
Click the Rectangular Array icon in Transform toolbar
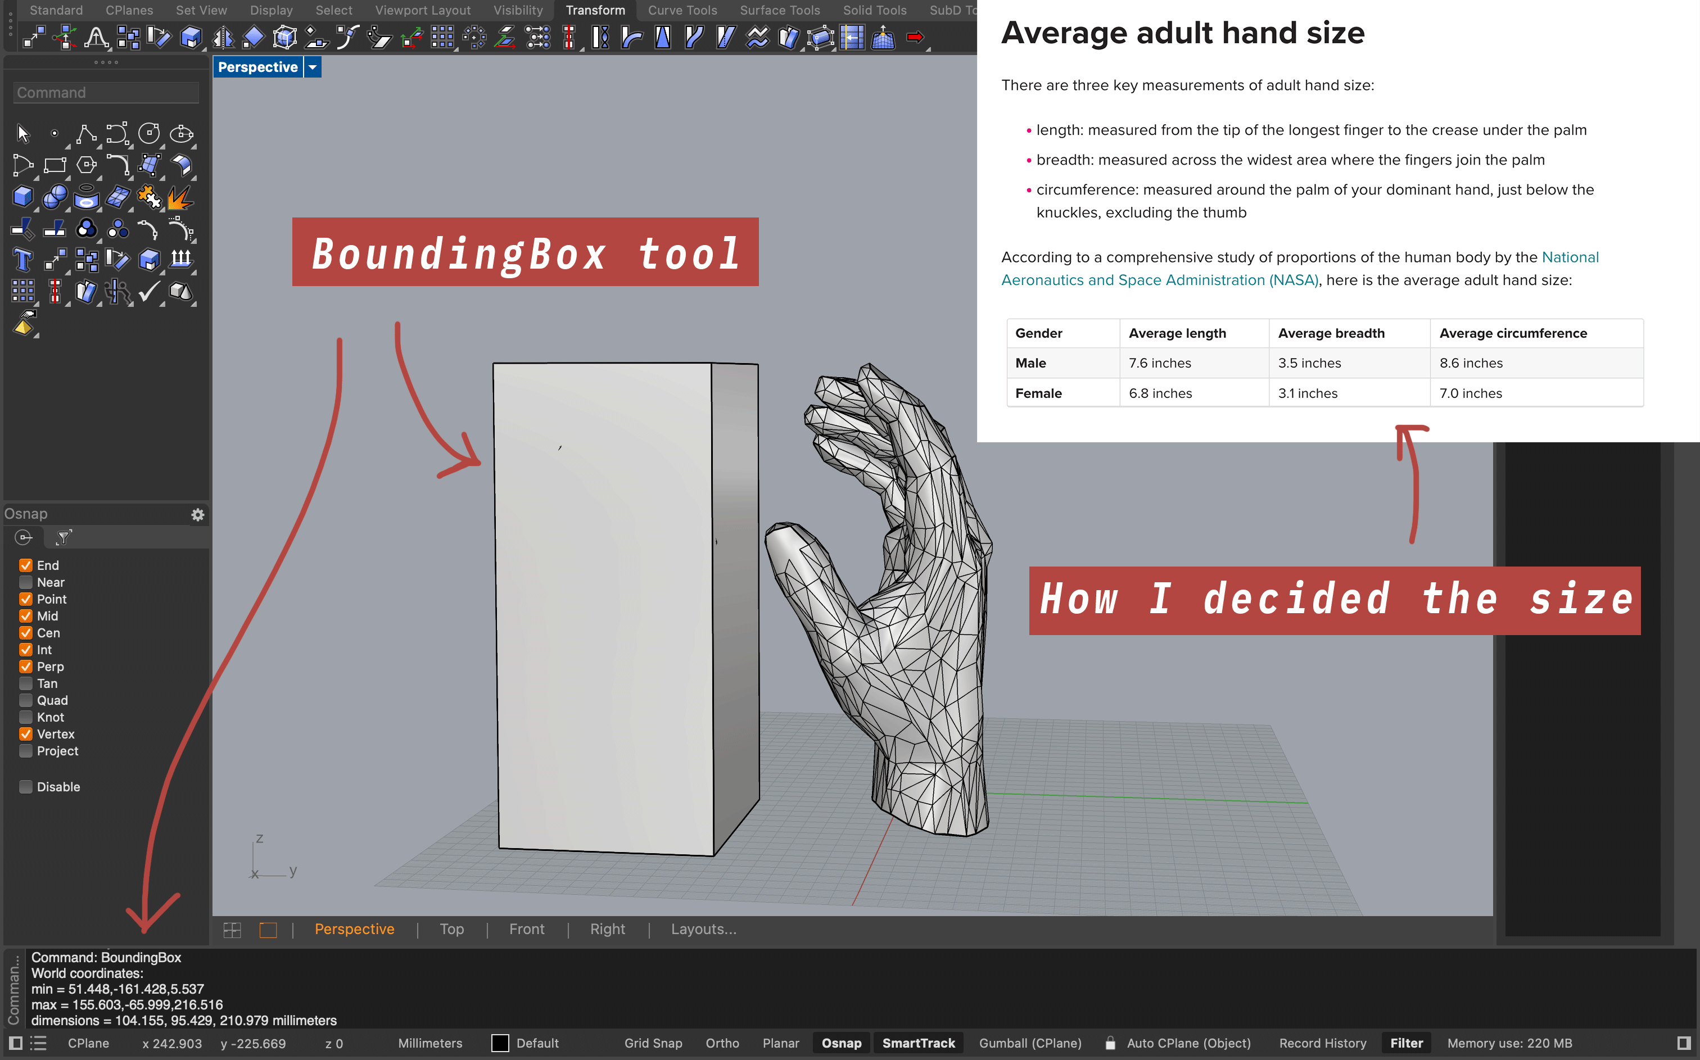coord(442,37)
